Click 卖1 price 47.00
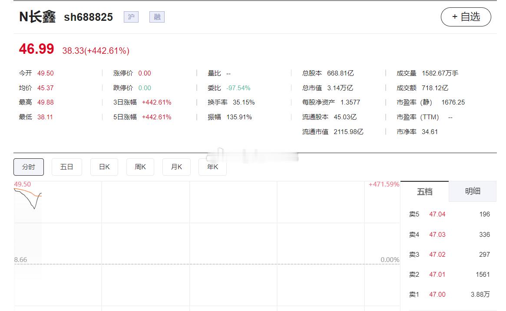Viewport: 506px width, 311px height. click(437, 295)
